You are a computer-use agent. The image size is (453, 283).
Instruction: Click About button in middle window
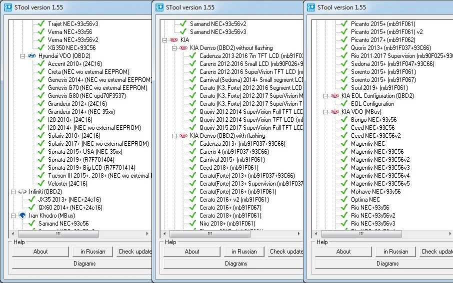tap(192, 252)
